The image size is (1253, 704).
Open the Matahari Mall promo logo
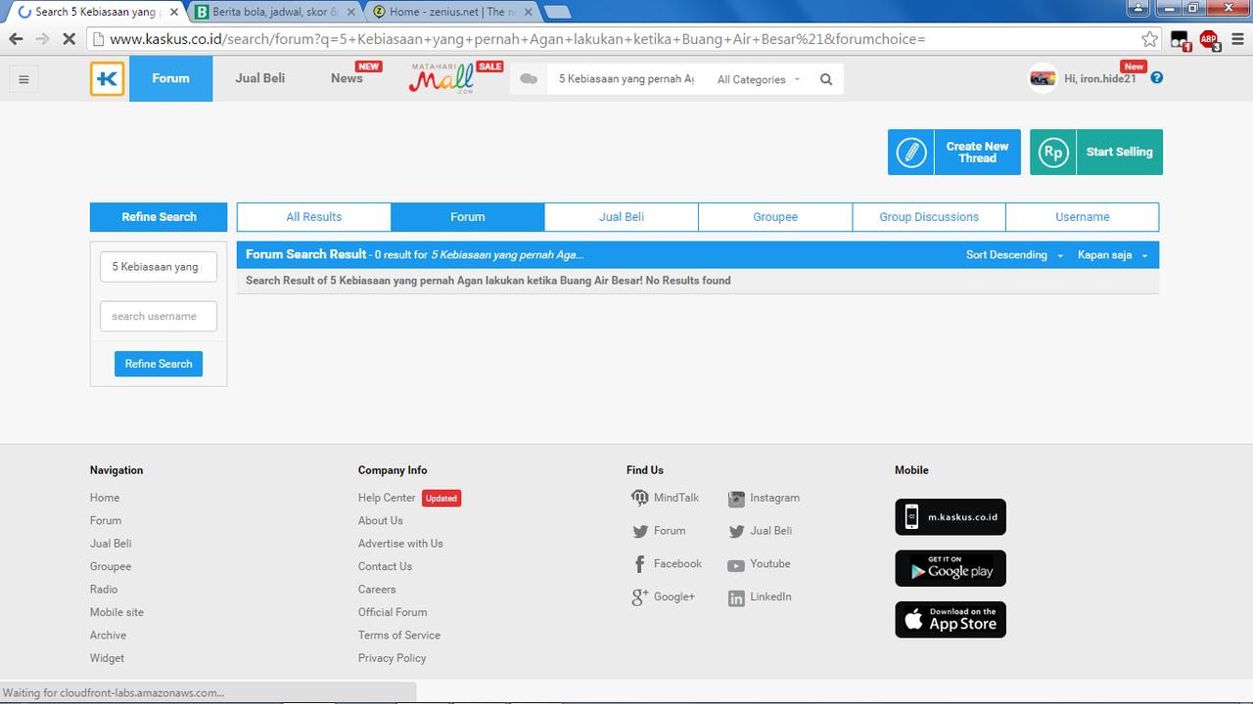pos(442,78)
